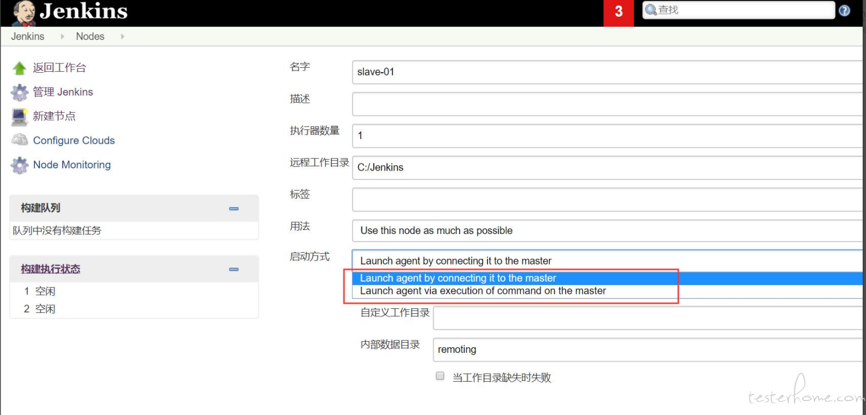
Task: Click 队列中没有构建任务 text
Action: coord(57,231)
